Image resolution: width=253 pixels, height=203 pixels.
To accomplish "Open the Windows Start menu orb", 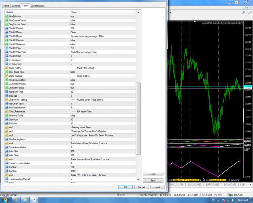I will pos(5,200).
